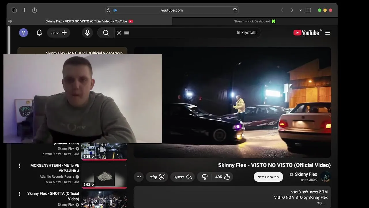Image resolution: width=369 pixels, height=208 pixels.
Task: Reload the page in address bar
Action: click(108, 10)
